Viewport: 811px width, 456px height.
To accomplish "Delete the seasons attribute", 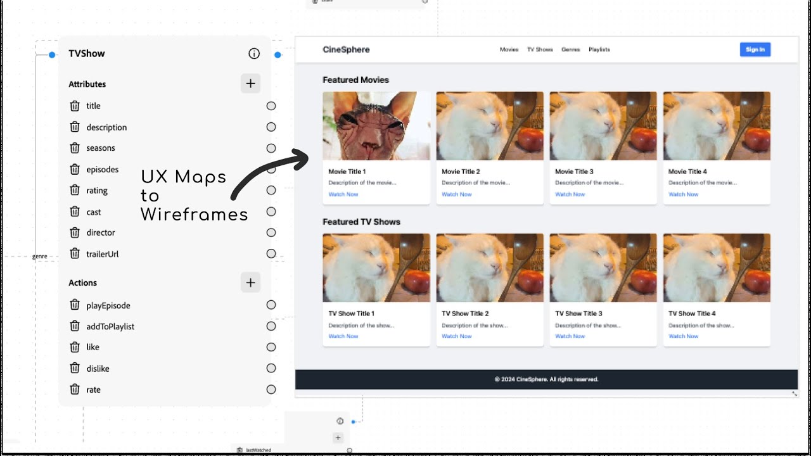I will (x=75, y=148).
